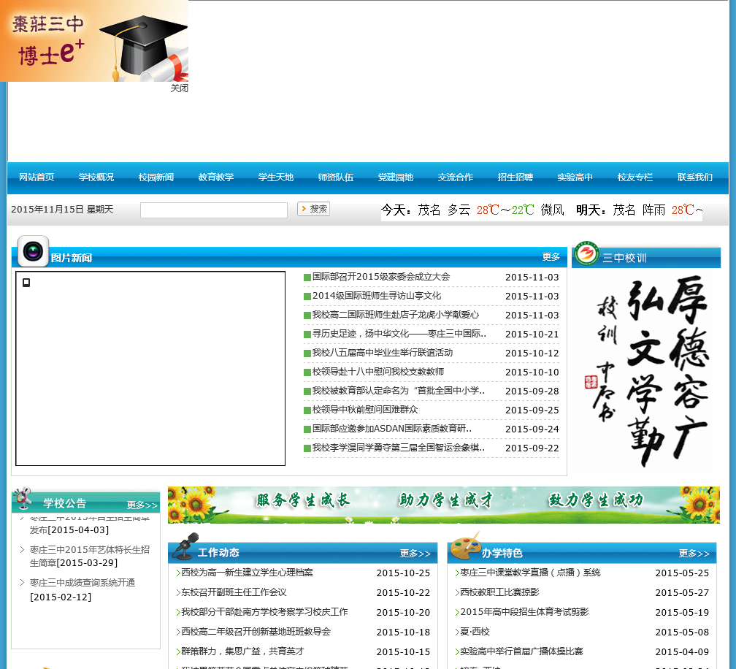Open news 我校李学淏同学勇夺第三届全国智运会象棋
The width and height of the screenshot is (736, 669).
coord(399,448)
